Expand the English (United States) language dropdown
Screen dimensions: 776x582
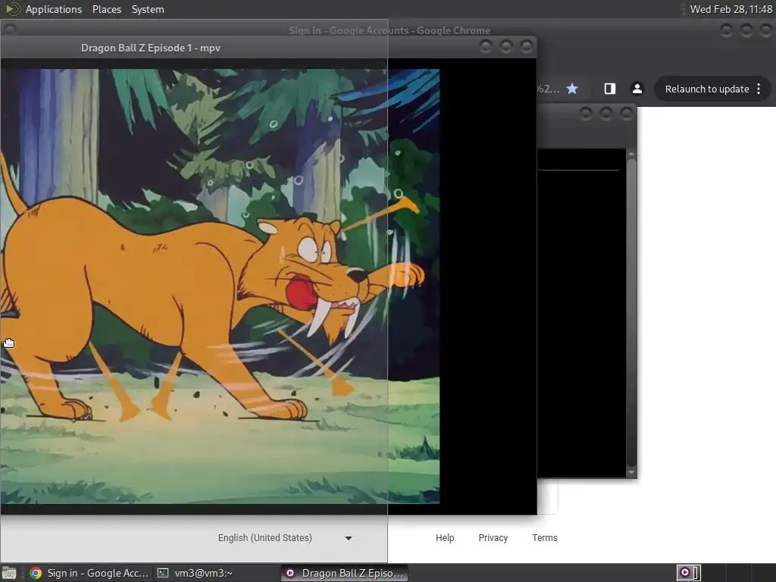pyautogui.click(x=285, y=538)
